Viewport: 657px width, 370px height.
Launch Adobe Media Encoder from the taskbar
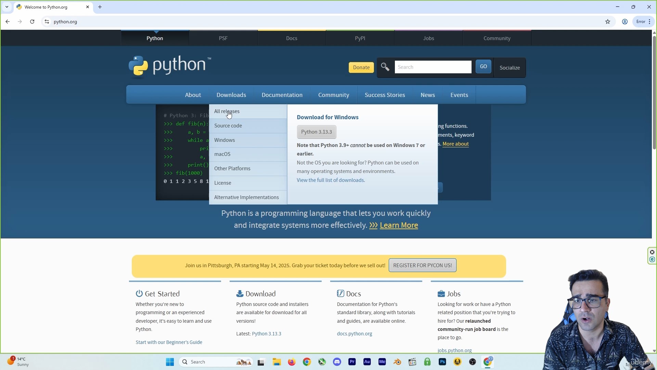382,362
